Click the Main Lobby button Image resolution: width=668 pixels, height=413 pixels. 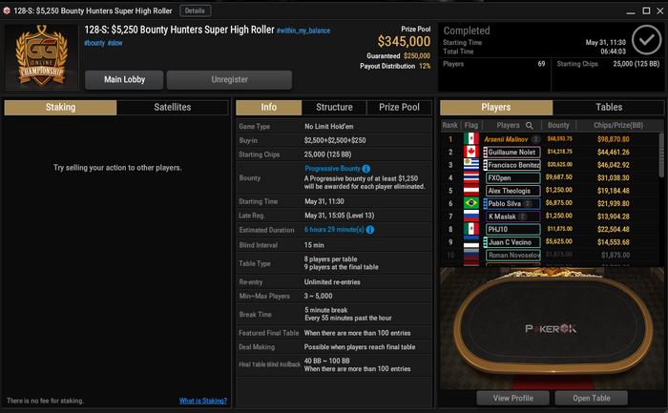(124, 79)
